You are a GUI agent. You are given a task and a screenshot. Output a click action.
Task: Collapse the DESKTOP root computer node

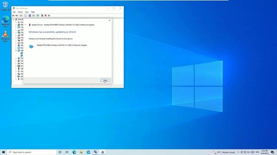click(x=13, y=19)
